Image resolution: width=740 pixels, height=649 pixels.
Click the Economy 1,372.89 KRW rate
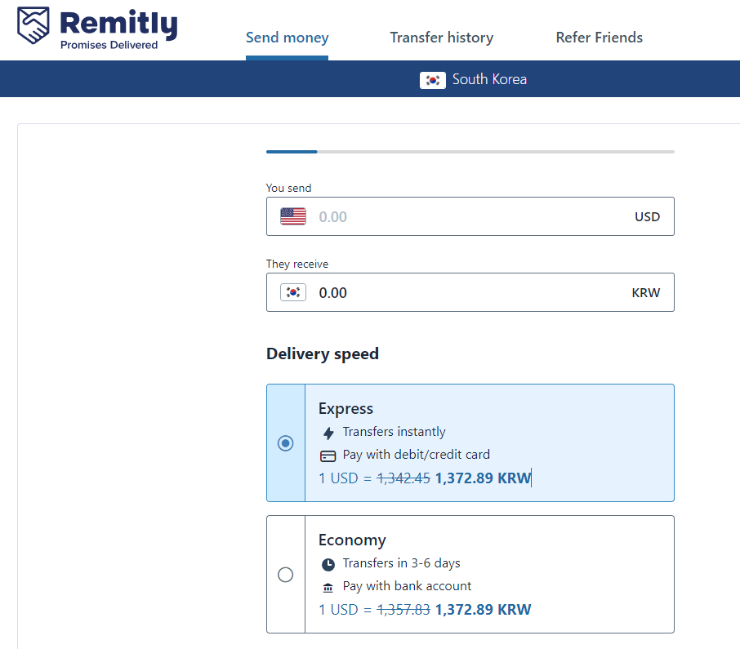pos(484,610)
